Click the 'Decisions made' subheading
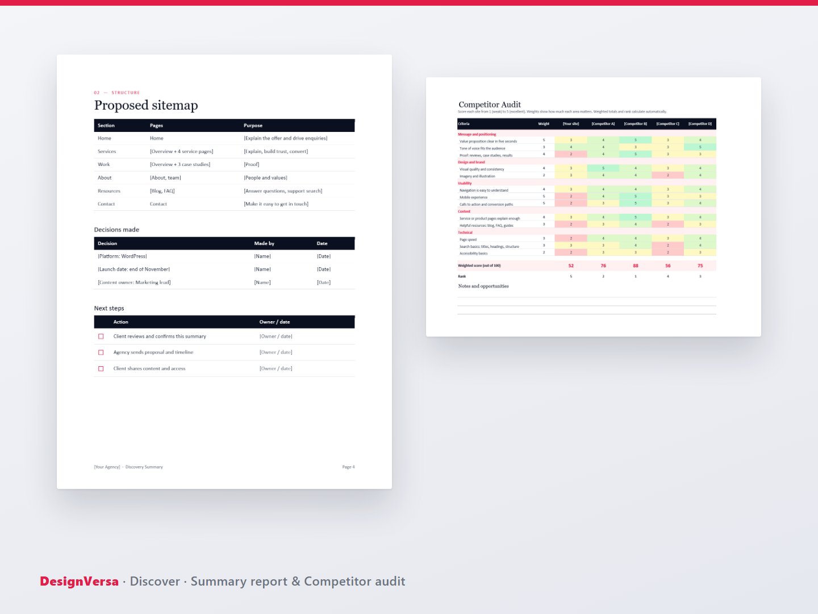 tap(116, 230)
